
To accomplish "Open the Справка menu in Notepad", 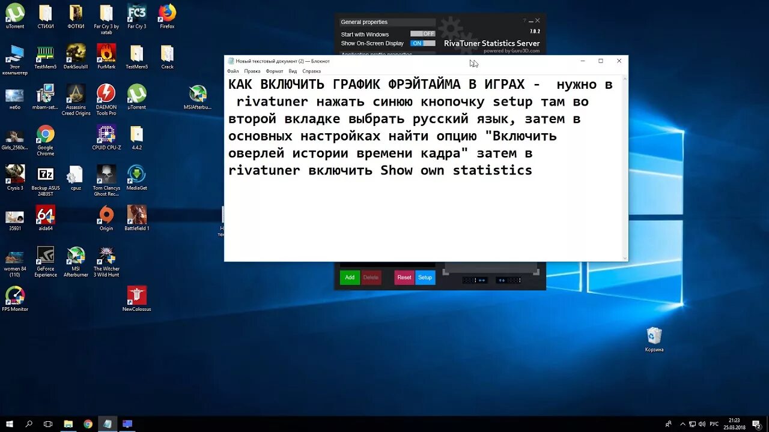I will [x=312, y=71].
